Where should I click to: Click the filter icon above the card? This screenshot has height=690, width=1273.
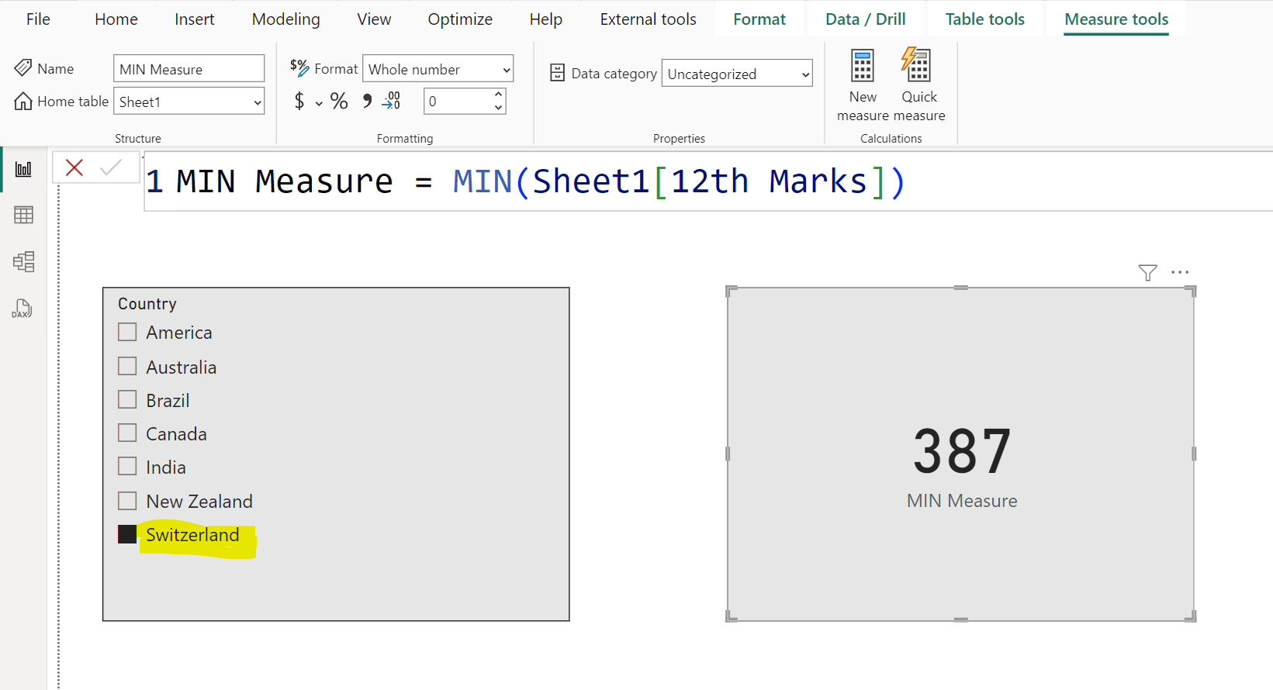(1147, 272)
